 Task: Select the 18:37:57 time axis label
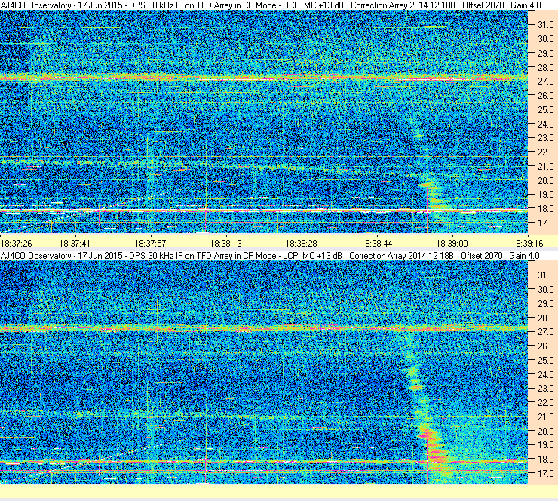click(x=150, y=244)
